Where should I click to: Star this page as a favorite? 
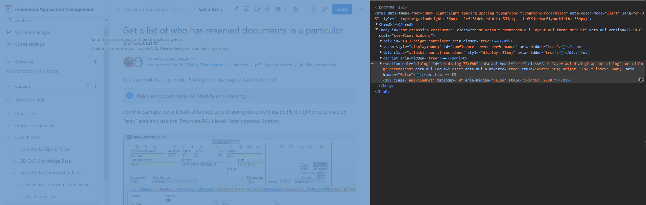coord(268,9)
